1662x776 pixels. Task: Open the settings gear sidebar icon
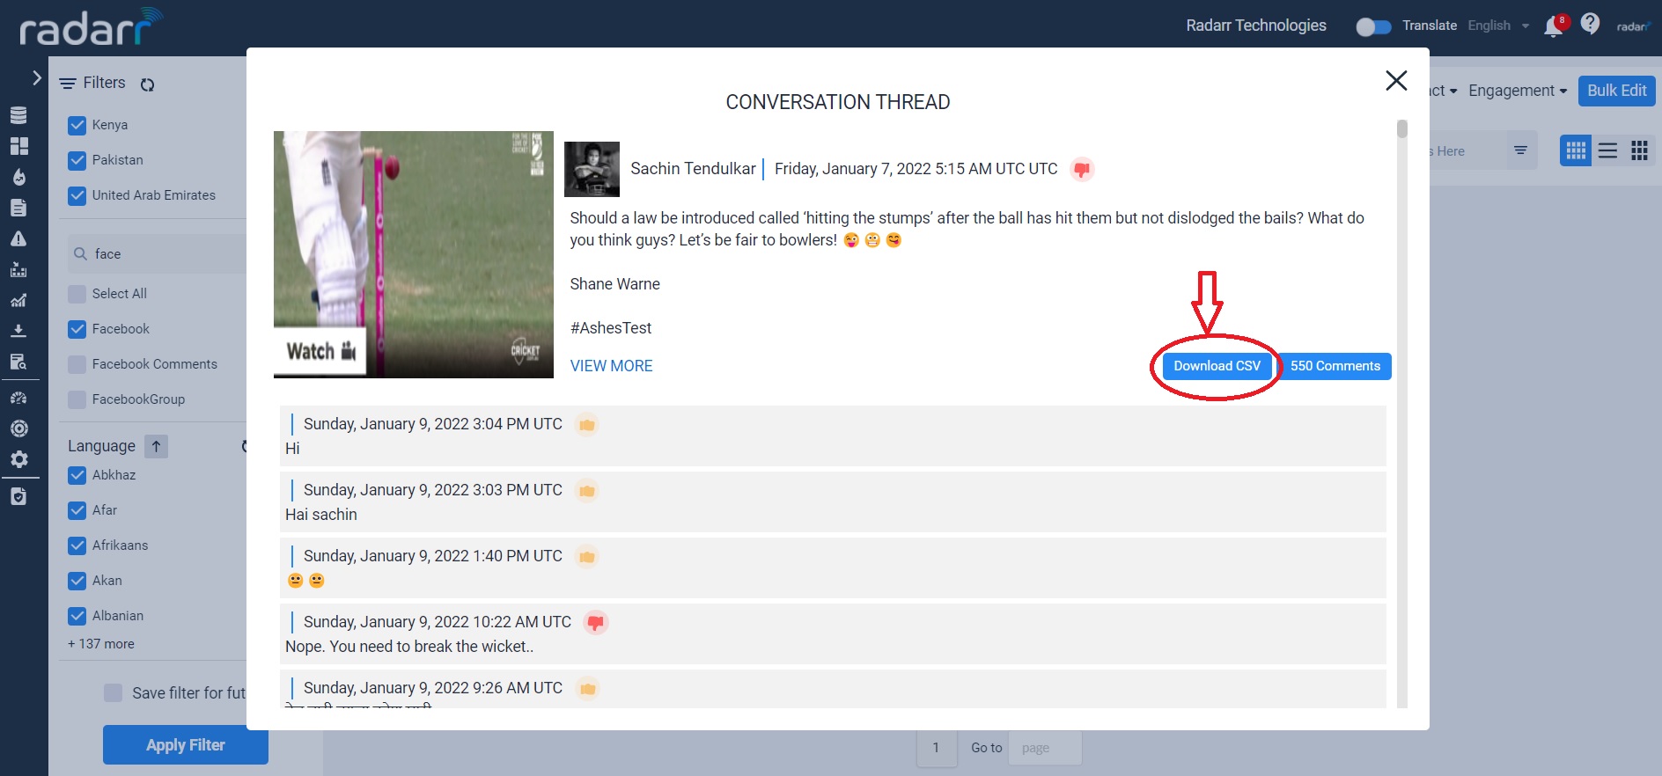[18, 459]
